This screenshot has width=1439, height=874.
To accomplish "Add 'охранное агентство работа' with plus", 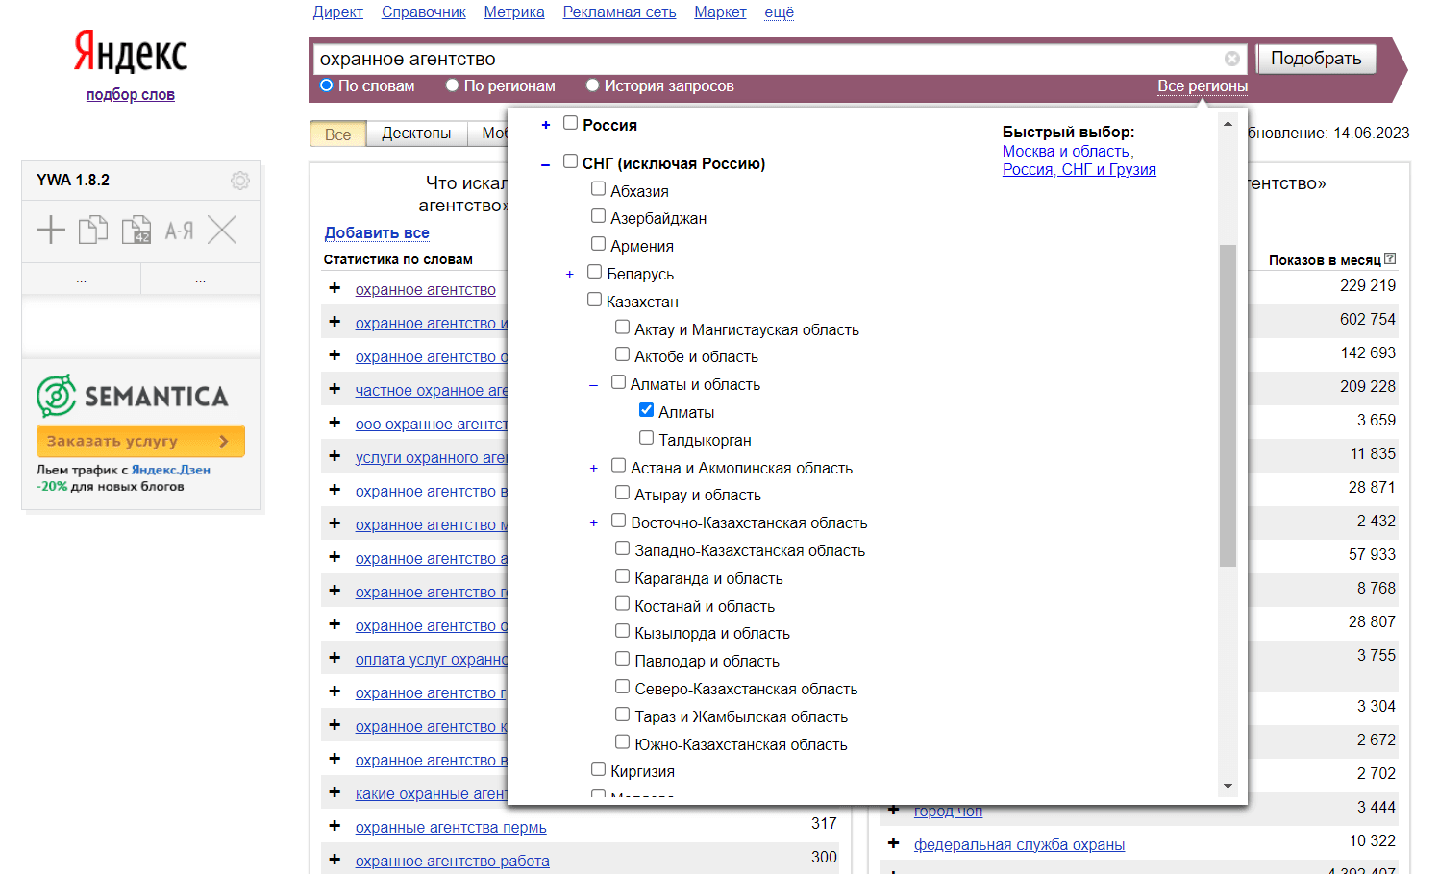I will click(335, 860).
